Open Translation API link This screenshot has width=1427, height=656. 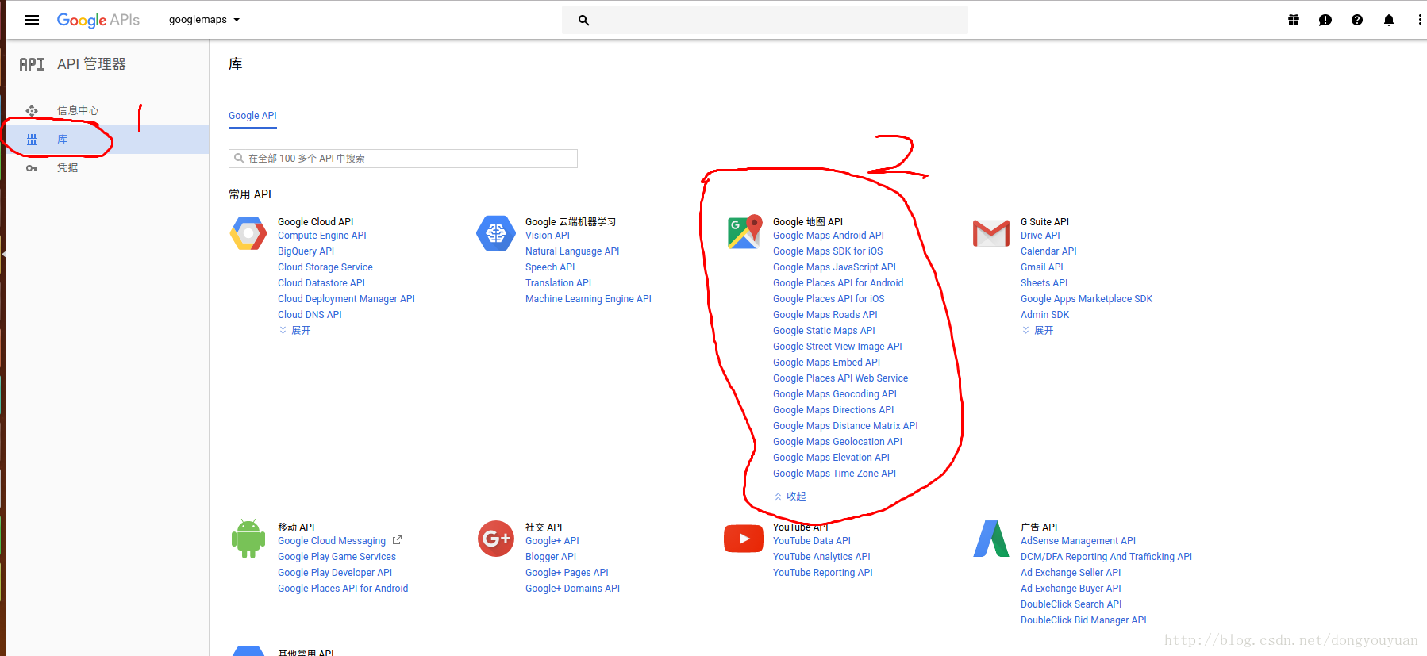[558, 283]
